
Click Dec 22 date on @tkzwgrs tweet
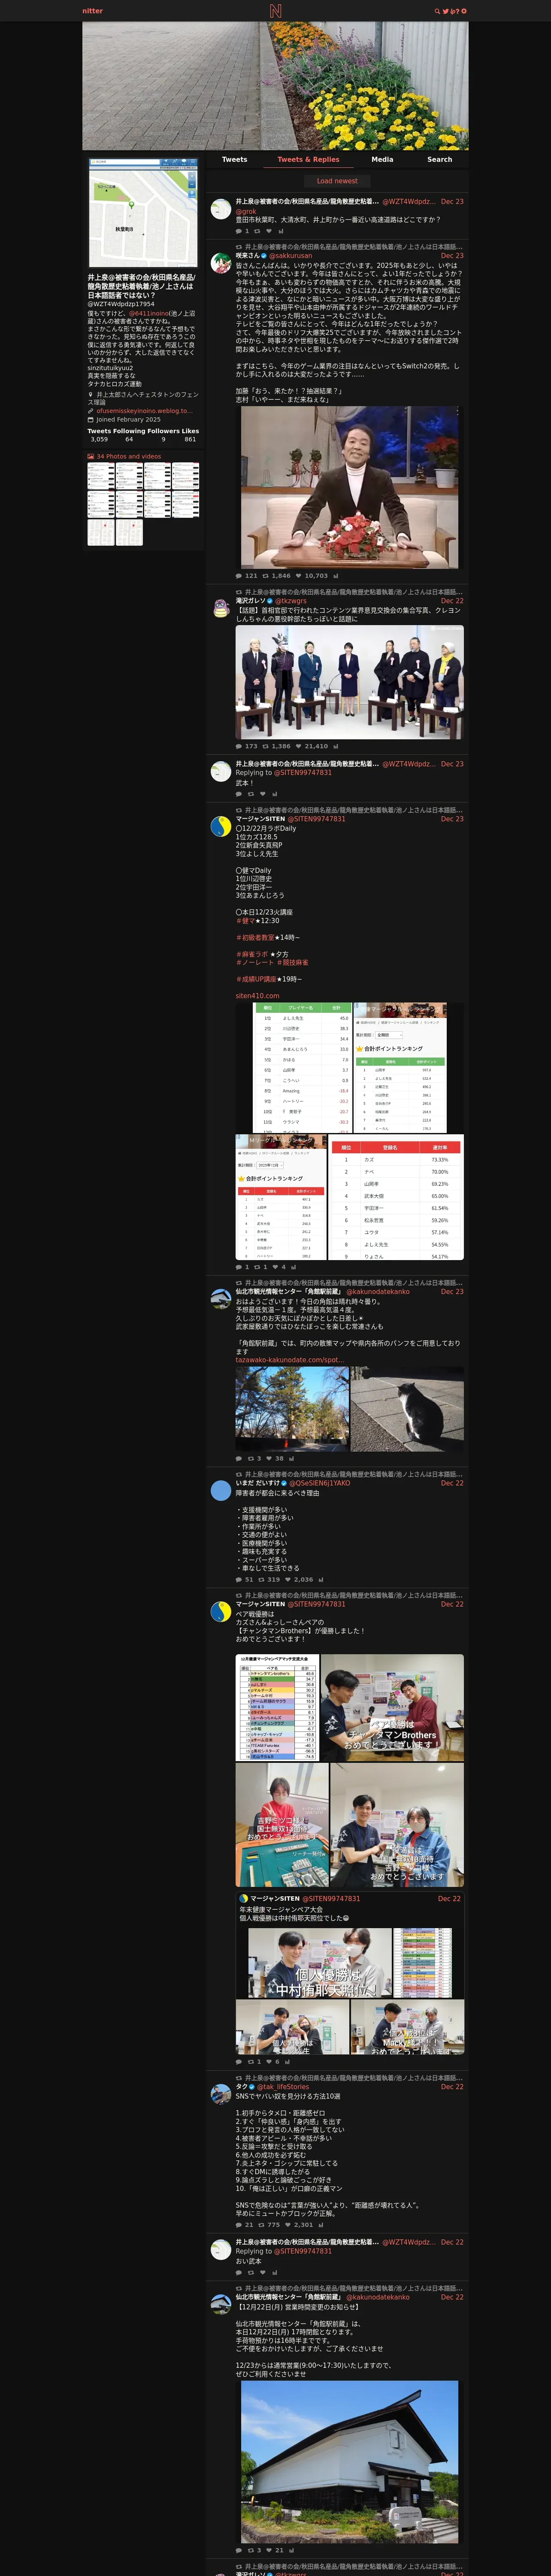[x=452, y=601]
